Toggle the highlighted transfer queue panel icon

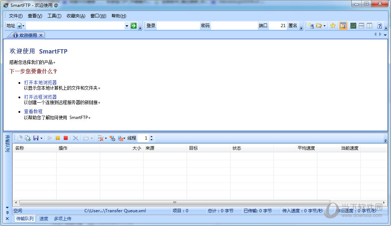click(x=343, y=26)
